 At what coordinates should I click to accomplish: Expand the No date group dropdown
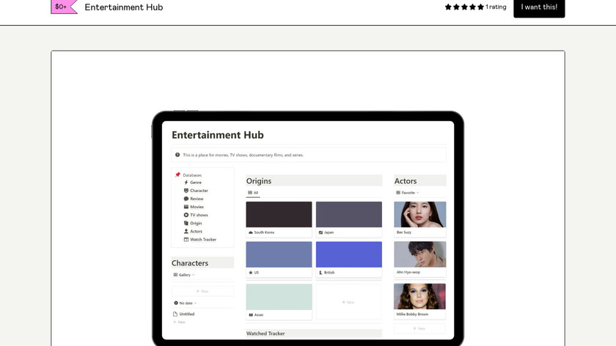click(x=185, y=303)
